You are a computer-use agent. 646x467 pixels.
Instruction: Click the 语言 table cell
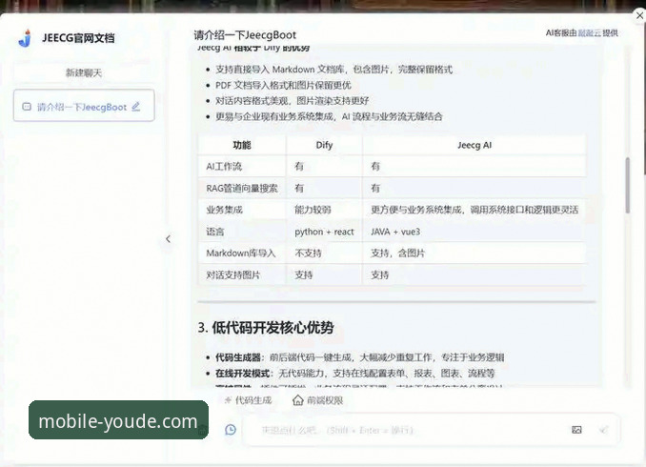point(242,232)
